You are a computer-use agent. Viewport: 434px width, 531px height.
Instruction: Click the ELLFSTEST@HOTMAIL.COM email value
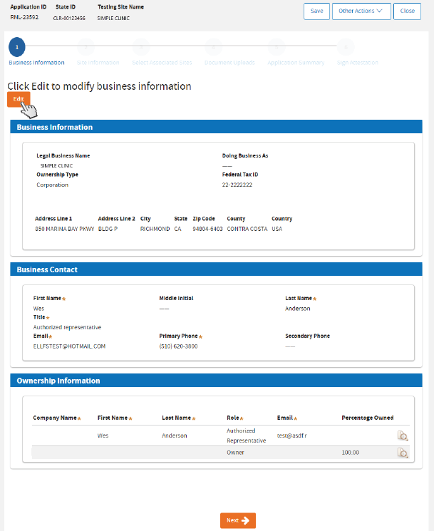point(69,346)
